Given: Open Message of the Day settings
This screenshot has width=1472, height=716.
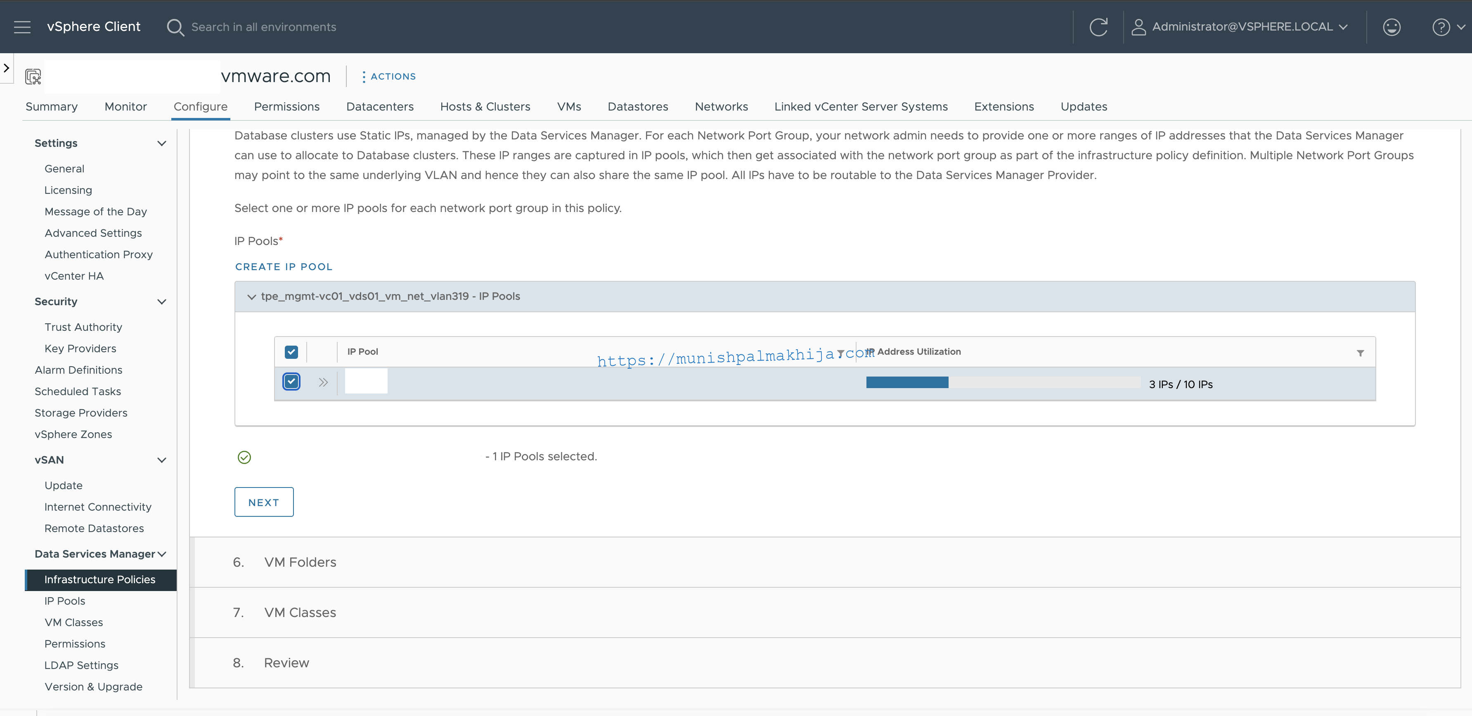Looking at the screenshot, I should click(x=96, y=212).
